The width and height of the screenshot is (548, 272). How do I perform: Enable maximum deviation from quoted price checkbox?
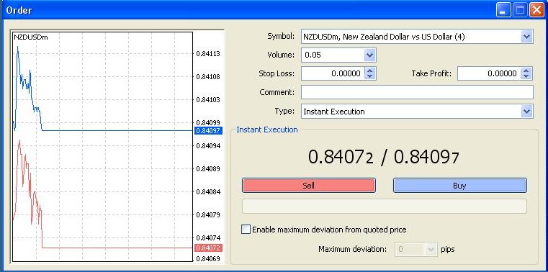pyautogui.click(x=246, y=230)
